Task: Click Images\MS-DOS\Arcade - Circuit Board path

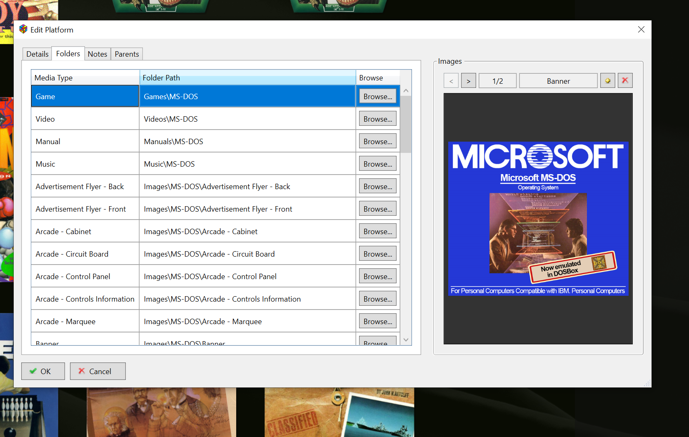Action: click(247, 254)
